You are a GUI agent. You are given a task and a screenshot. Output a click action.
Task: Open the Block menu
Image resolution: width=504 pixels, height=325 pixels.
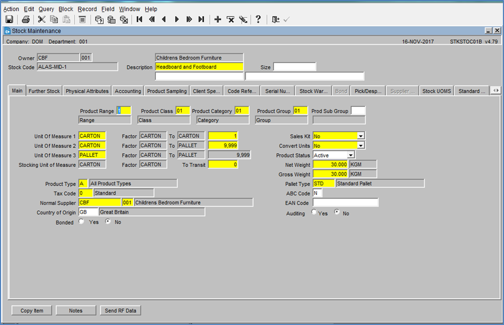(x=66, y=9)
